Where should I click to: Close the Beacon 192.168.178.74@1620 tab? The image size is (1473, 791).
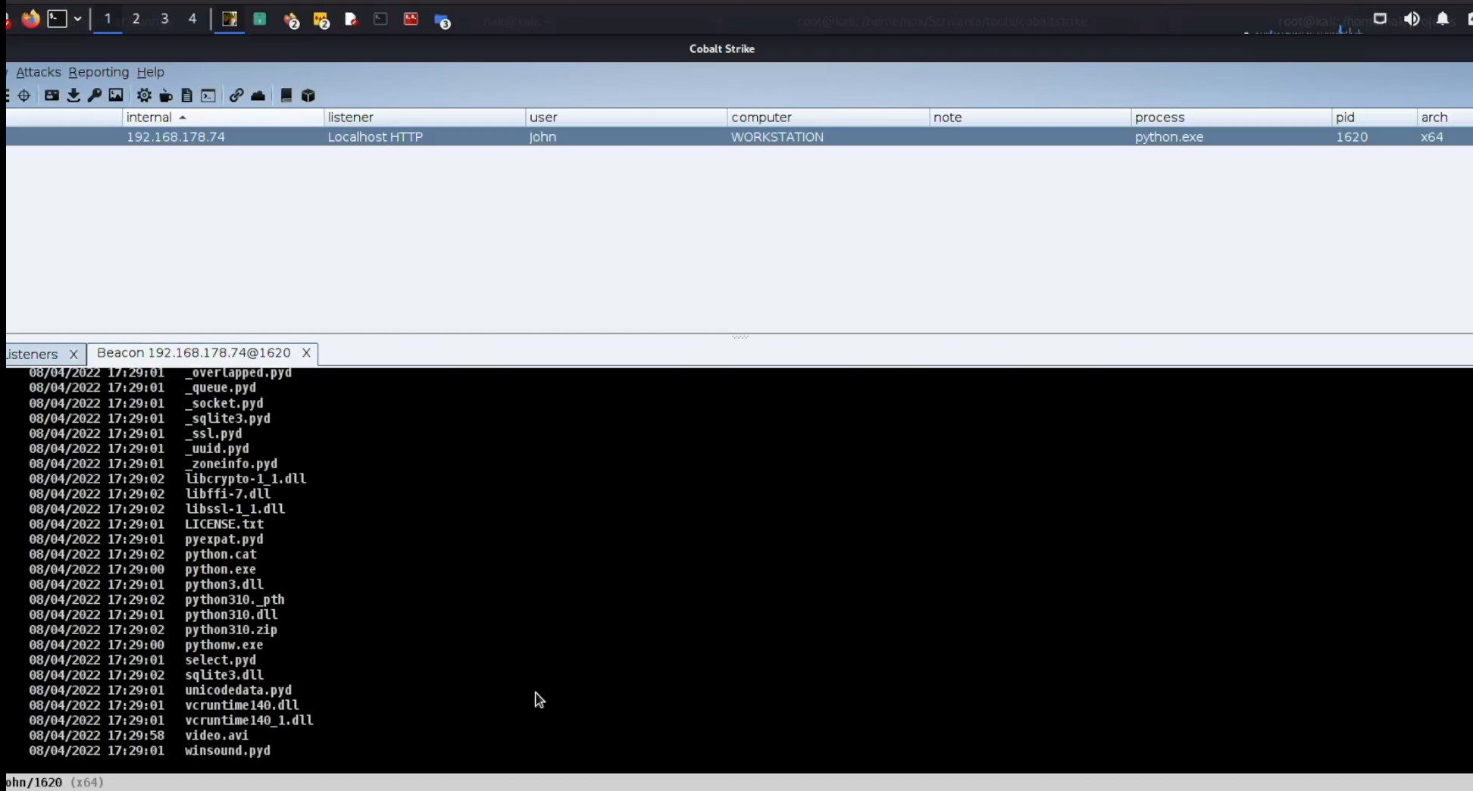pos(306,353)
